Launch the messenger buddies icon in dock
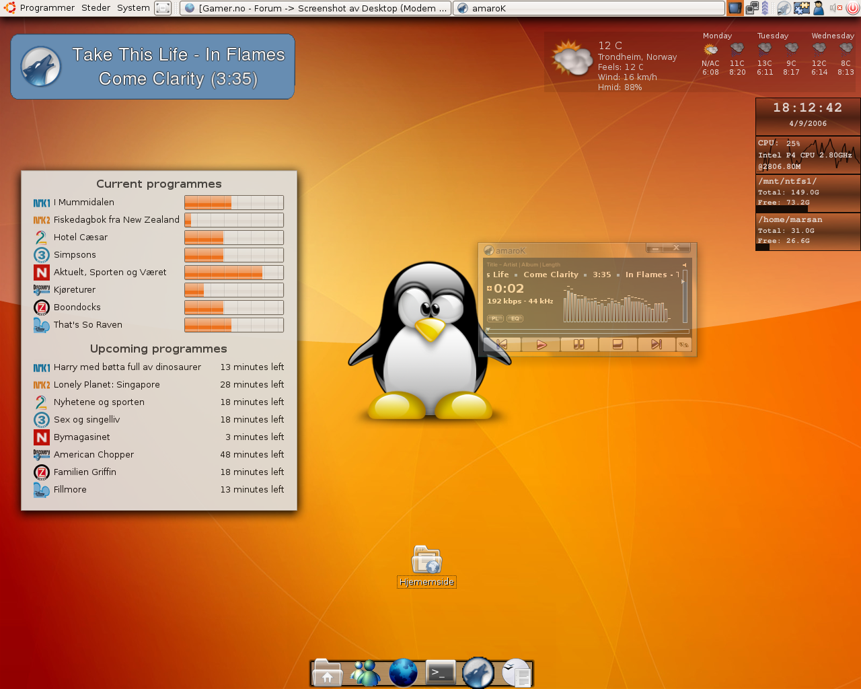The width and height of the screenshot is (861, 689). [365, 673]
